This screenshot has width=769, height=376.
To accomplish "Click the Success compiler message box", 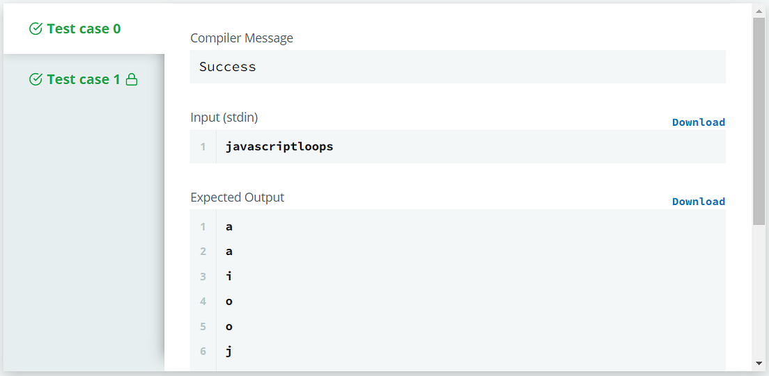I will click(x=458, y=67).
